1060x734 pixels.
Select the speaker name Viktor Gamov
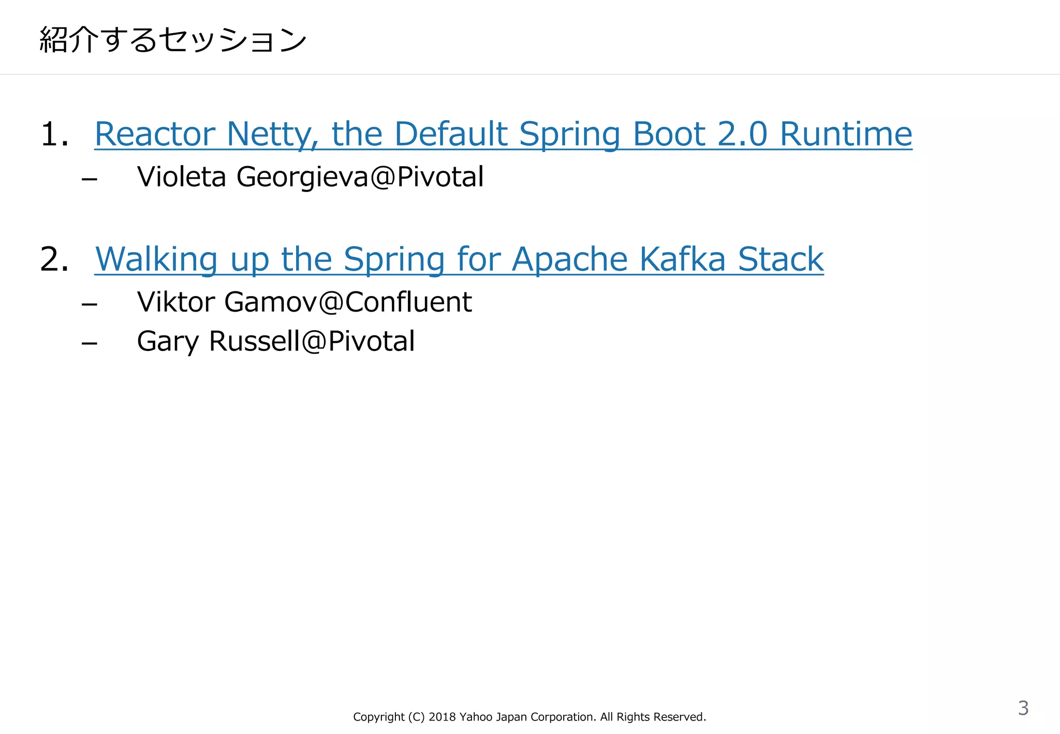(227, 302)
